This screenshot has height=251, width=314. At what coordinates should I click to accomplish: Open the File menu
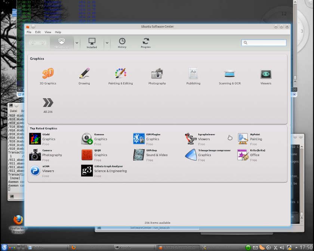tap(29, 32)
